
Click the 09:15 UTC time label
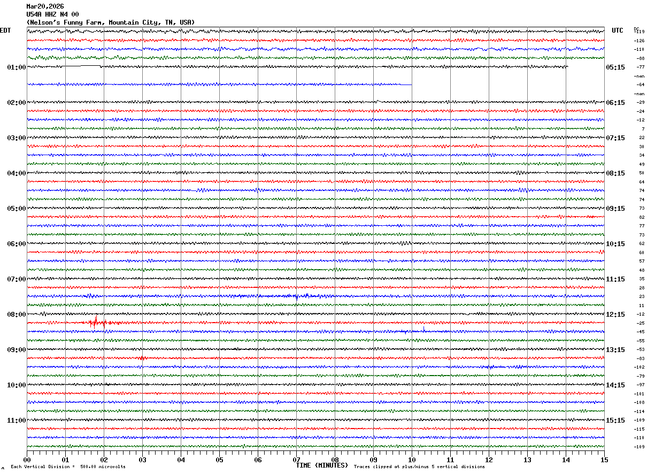tap(615, 209)
